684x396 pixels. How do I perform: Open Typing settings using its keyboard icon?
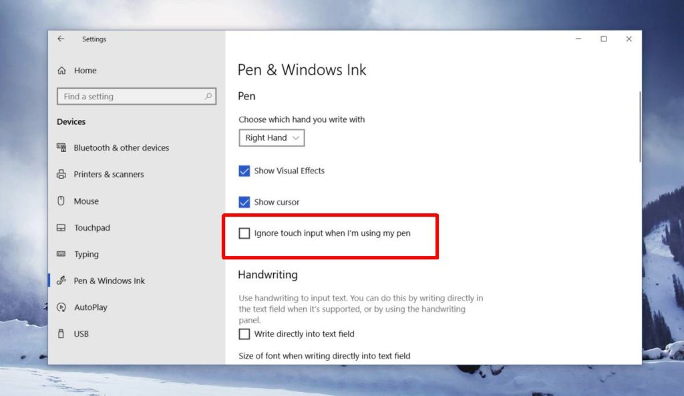point(61,254)
